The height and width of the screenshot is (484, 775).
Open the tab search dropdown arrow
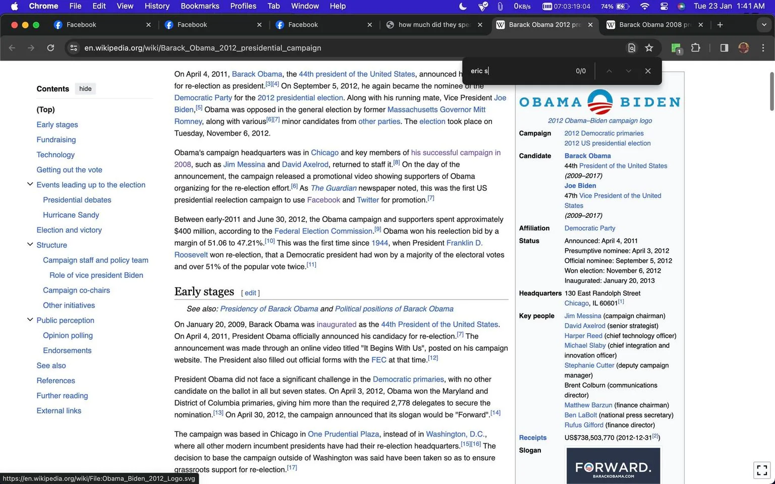point(764,25)
